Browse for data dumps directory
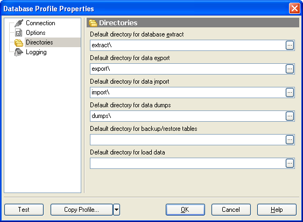Viewport: 303px width, 222px height. point(290,116)
